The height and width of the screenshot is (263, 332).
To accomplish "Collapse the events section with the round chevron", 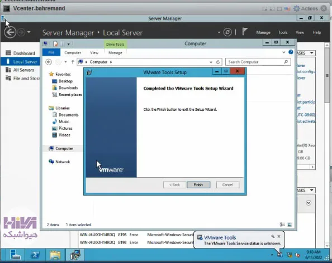I will click(x=309, y=203).
